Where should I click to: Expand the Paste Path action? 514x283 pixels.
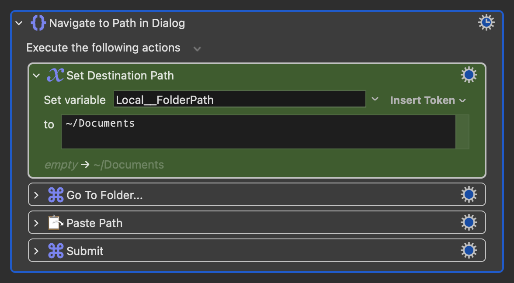point(36,223)
